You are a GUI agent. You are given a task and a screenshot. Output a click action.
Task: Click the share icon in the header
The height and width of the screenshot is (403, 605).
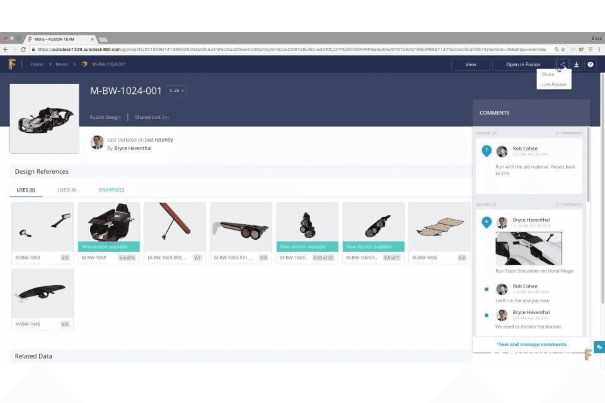click(562, 65)
